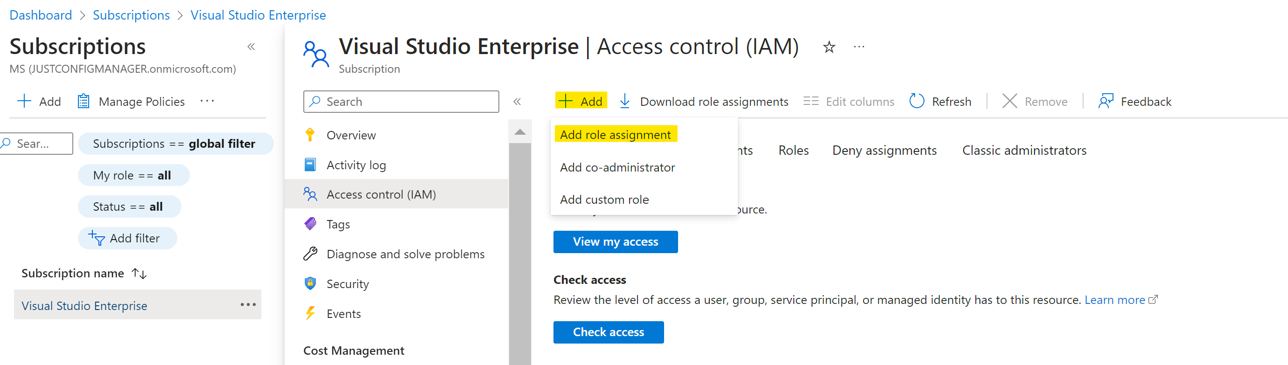Click the Add filter pill
The height and width of the screenshot is (365, 1288).
pyautogui.click(x=127, y=238)
